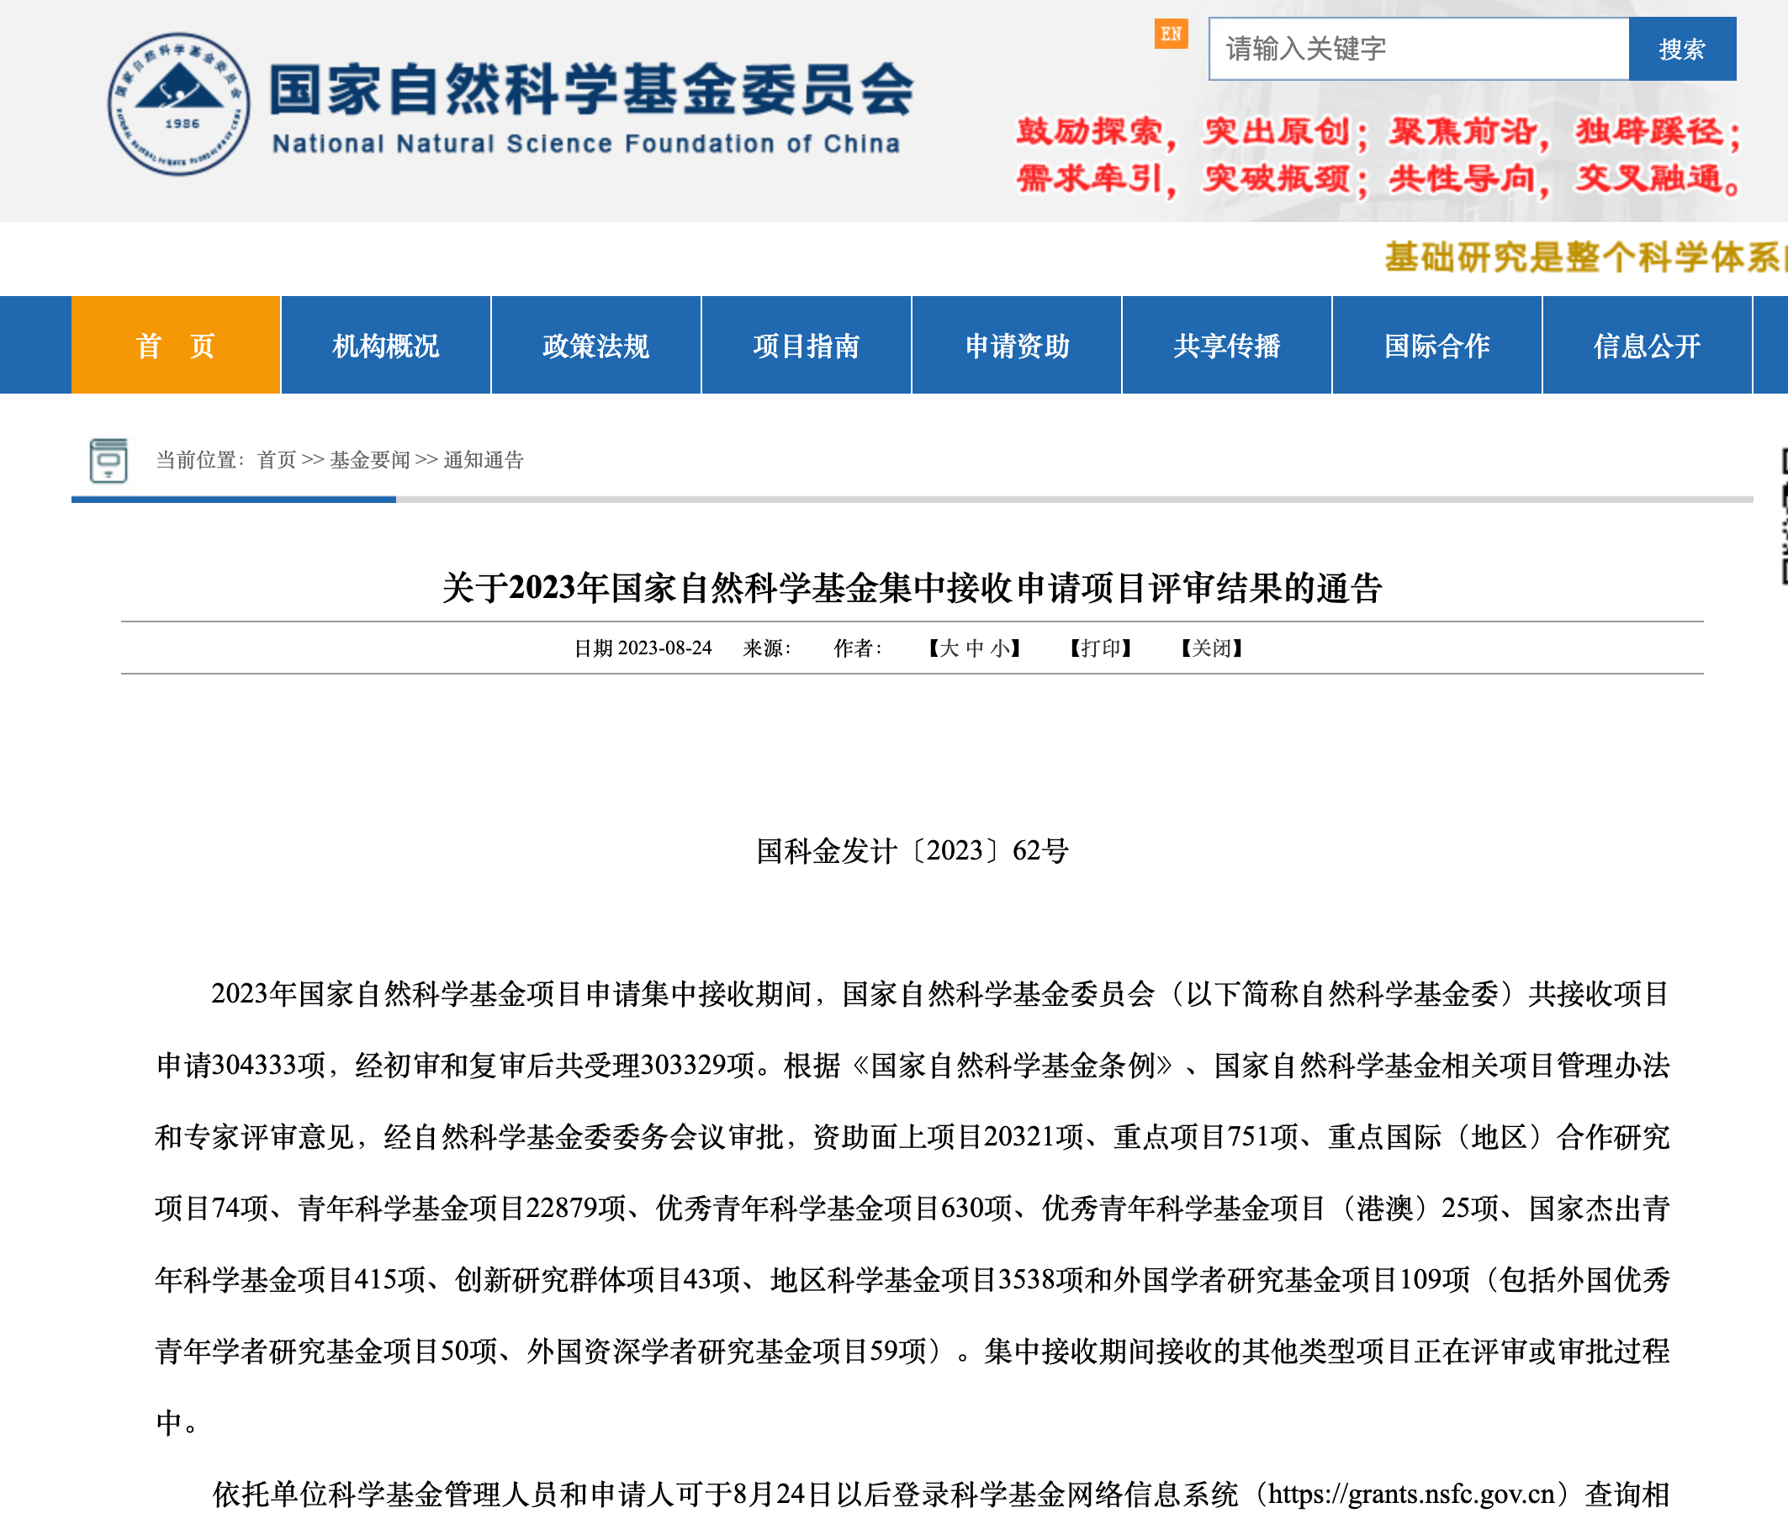This screenshot has height=1529, width=1788.
Task: Focus the keyword search input field
Action: (x=1418, y=49)
